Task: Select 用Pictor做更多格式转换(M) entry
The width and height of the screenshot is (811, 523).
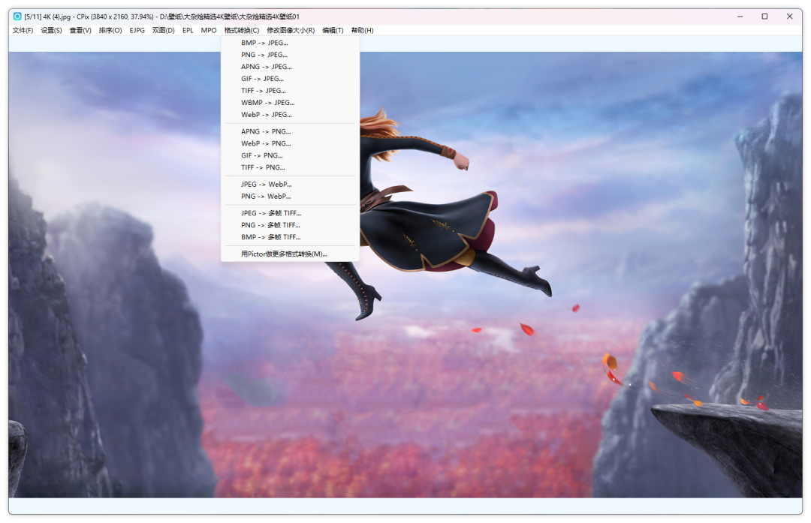Action: click(290, 254)
